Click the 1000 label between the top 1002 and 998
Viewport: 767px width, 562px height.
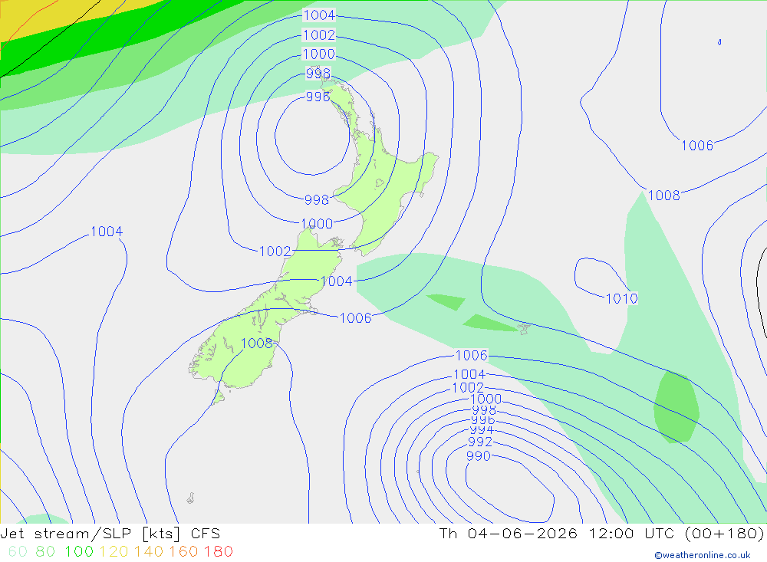[319, 54]
